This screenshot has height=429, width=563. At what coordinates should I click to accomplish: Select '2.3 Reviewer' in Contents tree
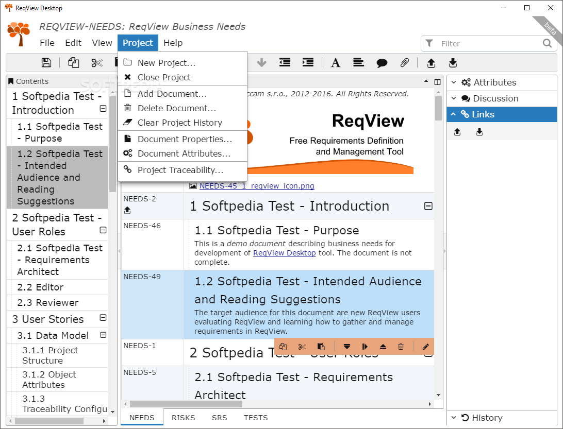point(57,303)
